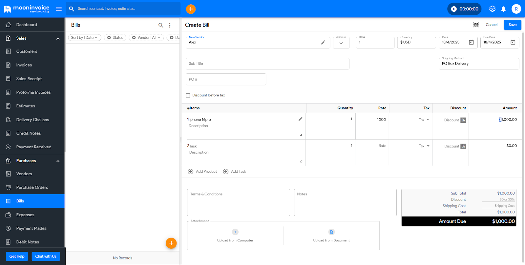The height and width of the screenshot is (265, 525).
Task: Click barcode scanner icon beside Cancel
Action: 476,25
